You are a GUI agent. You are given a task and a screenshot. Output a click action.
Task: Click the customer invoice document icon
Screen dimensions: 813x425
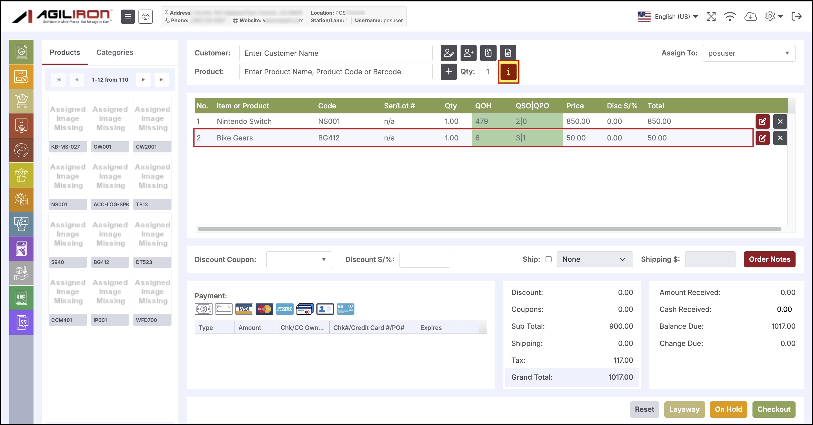point(488,53)
